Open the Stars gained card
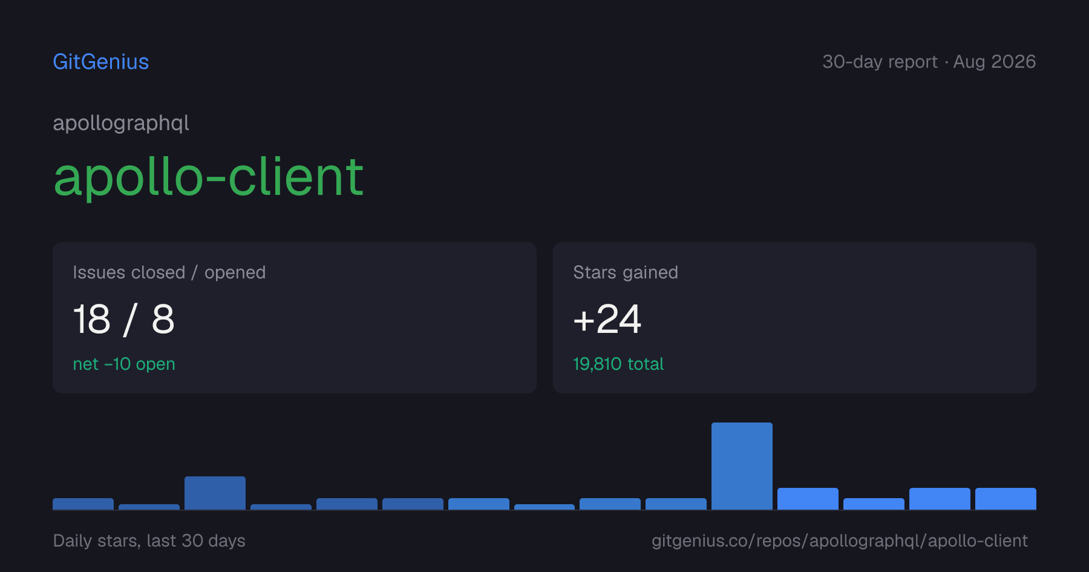The height and width of the screenshot is (572, 1089). pos(794,318)
